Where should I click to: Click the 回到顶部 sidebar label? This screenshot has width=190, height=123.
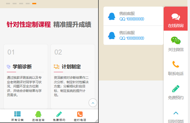click(x=176, y=121)
